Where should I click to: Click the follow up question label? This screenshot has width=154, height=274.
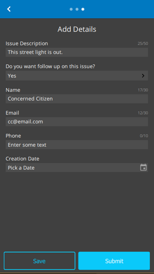(x=50, y=67)
